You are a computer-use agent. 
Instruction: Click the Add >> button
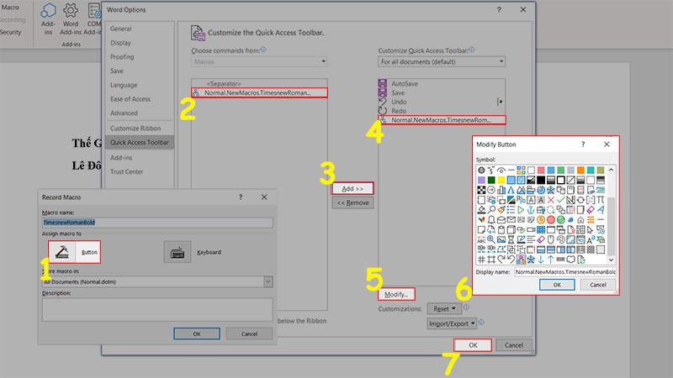coord(352,188)
